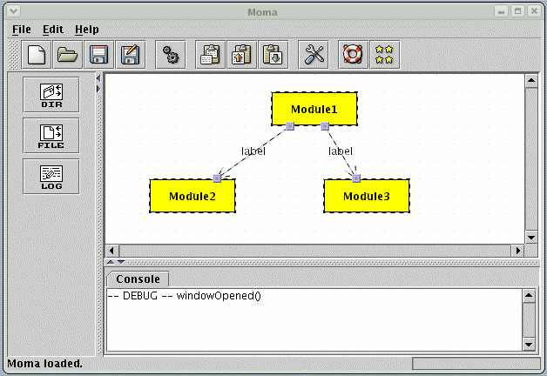Open the Help menu
The width and height of the screenshot is (547, 376).
87,30
